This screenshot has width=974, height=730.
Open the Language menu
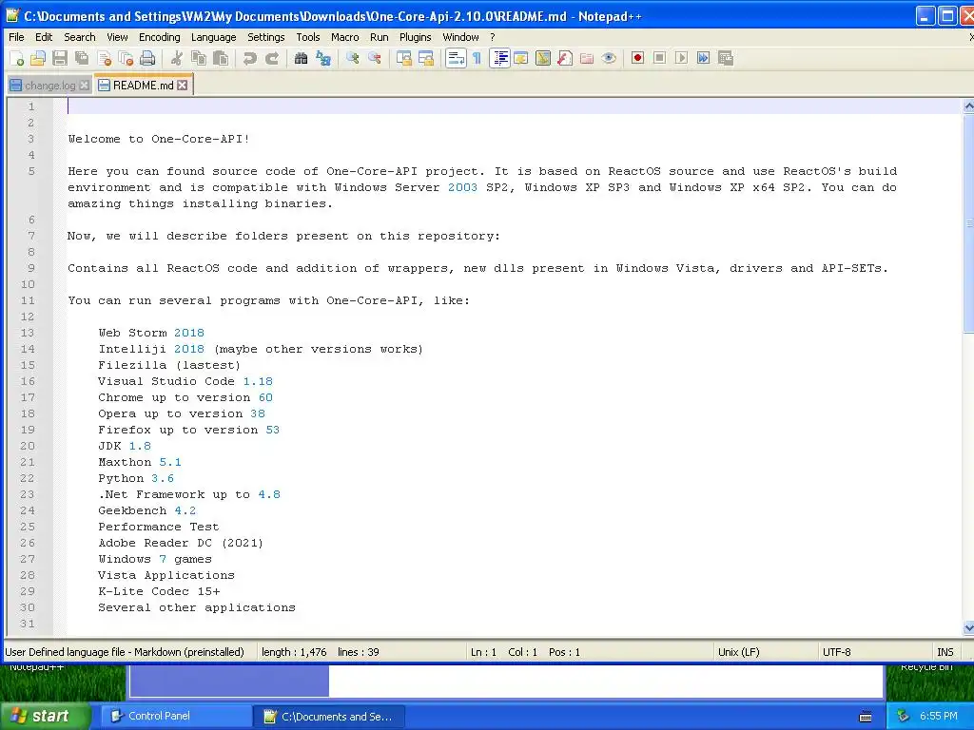[214, 37]
